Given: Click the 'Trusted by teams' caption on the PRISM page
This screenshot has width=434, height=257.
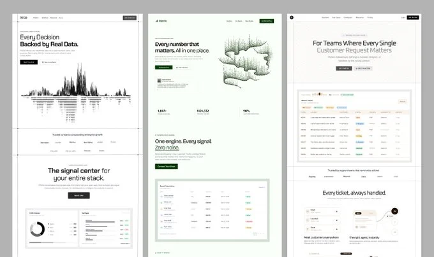Looking at the screenshot, I should (77, 135).
